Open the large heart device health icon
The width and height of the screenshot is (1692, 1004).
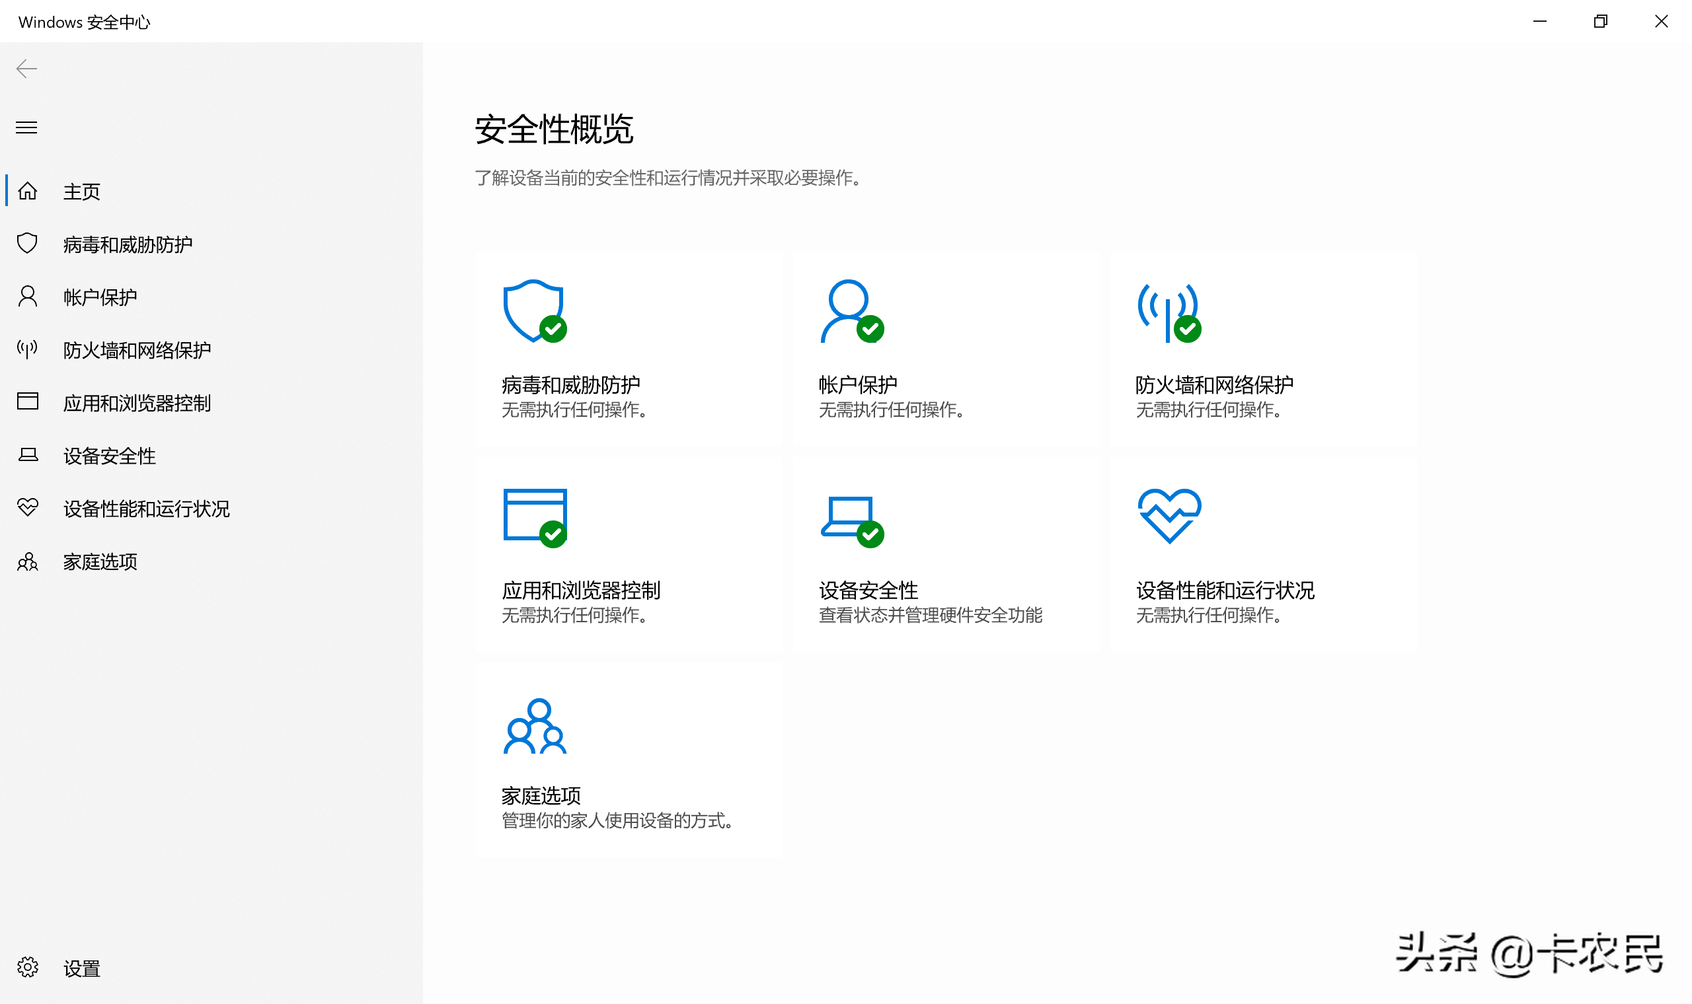pyautogui.click(x=1169, y=515)
